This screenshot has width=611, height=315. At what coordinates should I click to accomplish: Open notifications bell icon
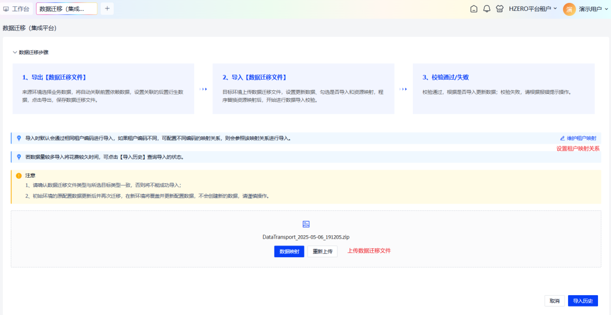tap(487, 9)
